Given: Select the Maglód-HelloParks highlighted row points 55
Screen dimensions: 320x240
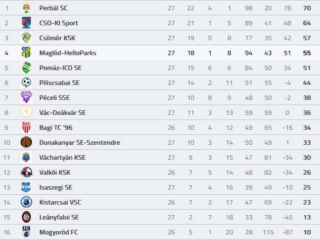Looking at the screenshot, I should tap(307, 53).
